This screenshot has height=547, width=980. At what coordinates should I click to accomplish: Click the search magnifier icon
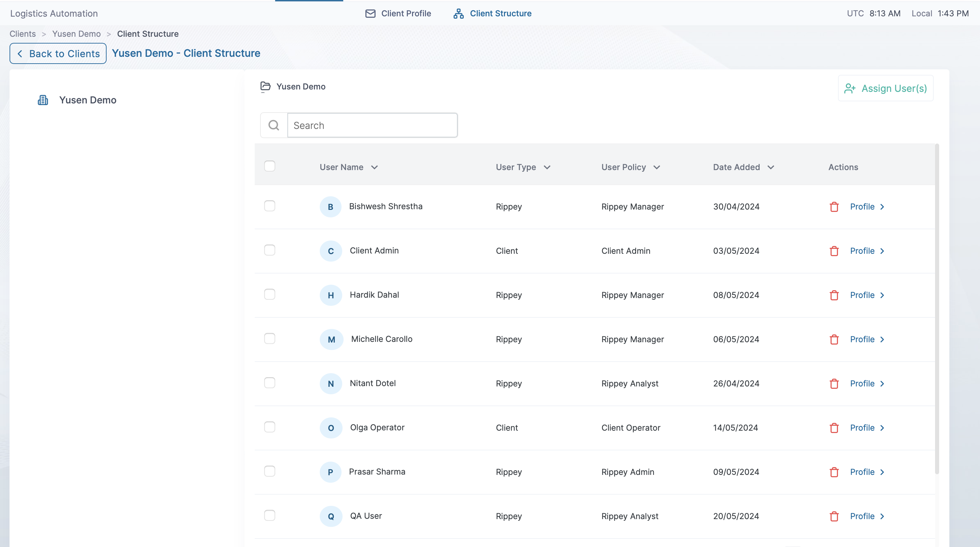273,125
